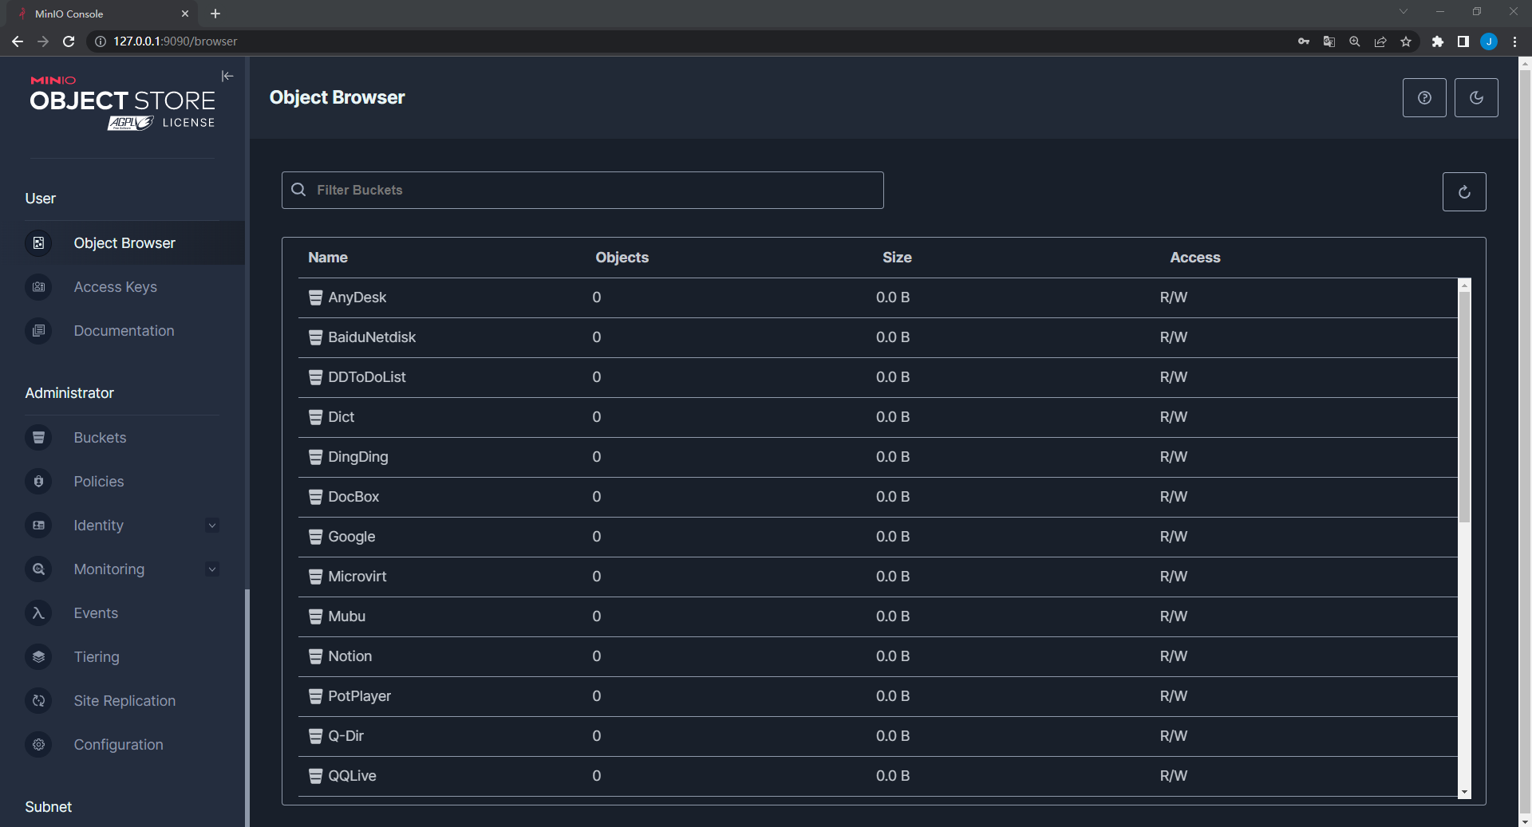Click the Dict bucket icon
This screenshot has width=1532, height=827.
315,417
